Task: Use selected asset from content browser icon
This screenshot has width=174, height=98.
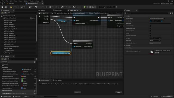Action: pos(156,53)
